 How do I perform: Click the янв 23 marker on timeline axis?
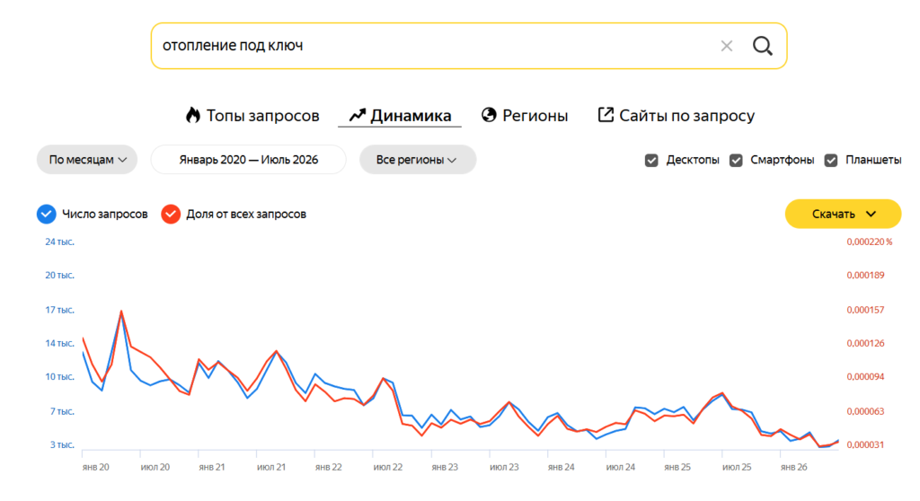445,467
